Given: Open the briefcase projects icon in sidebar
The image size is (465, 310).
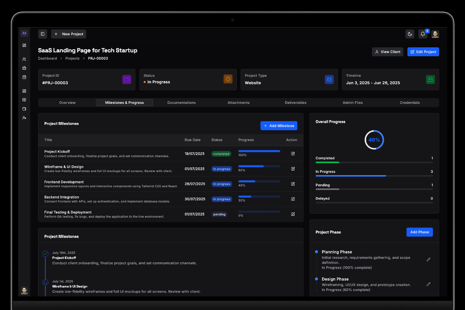Looking at the screenshot, I should click(x=24, y=68).
